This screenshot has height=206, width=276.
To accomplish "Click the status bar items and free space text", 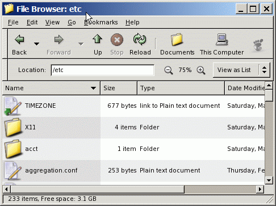I will pos(52,199).
